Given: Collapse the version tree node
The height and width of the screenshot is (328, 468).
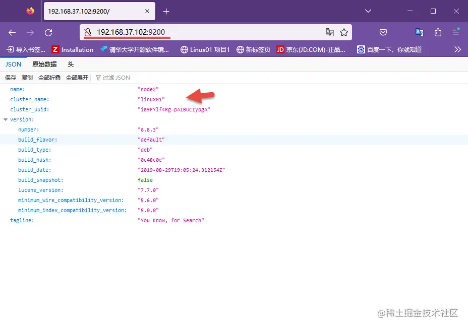Looking at the screenshot, I should (6, 119).
